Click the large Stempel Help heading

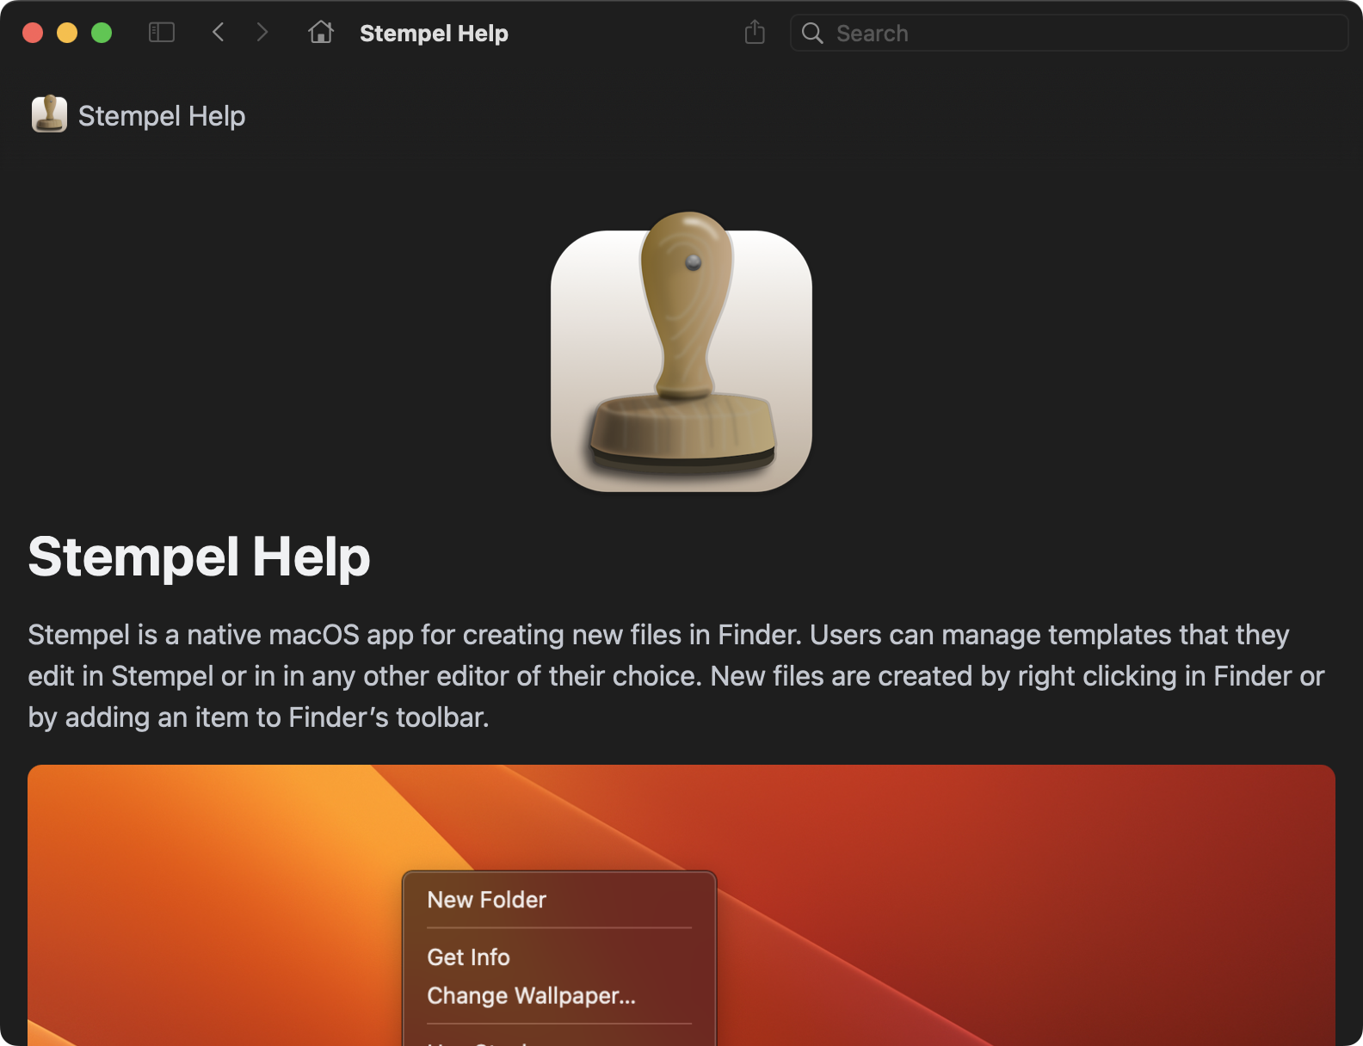199,557
